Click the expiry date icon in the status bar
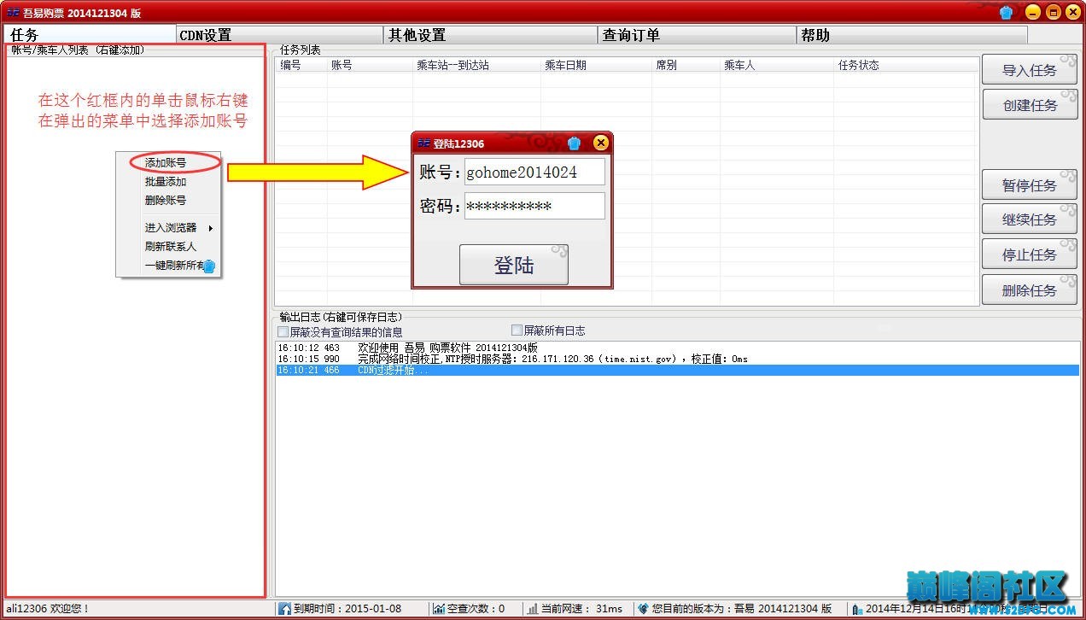The image size is (1086, 620). pos(284,609)
